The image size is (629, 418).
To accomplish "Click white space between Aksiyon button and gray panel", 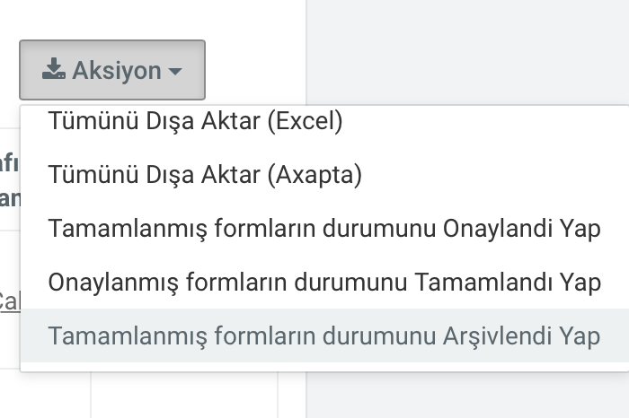I will [255, 70].
